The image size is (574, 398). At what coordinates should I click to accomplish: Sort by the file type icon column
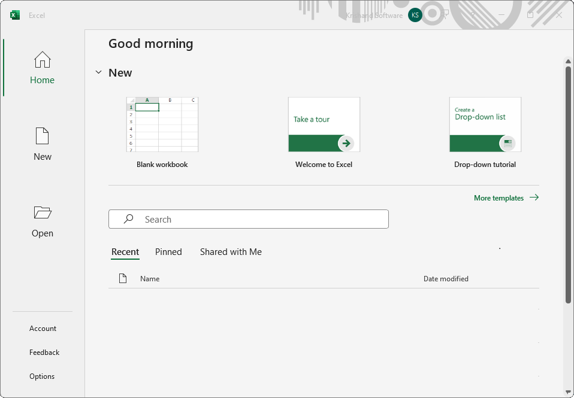[x=123, y=278]
